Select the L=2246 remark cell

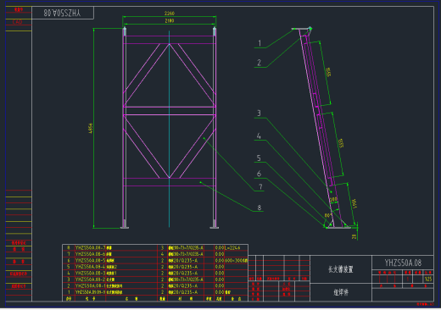click(x=232, y=247)
